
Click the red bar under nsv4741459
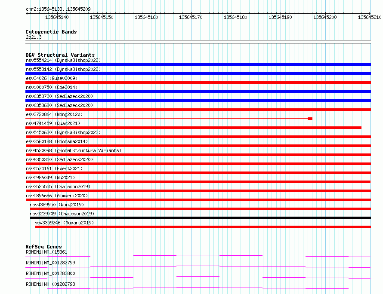pos(194,128)
